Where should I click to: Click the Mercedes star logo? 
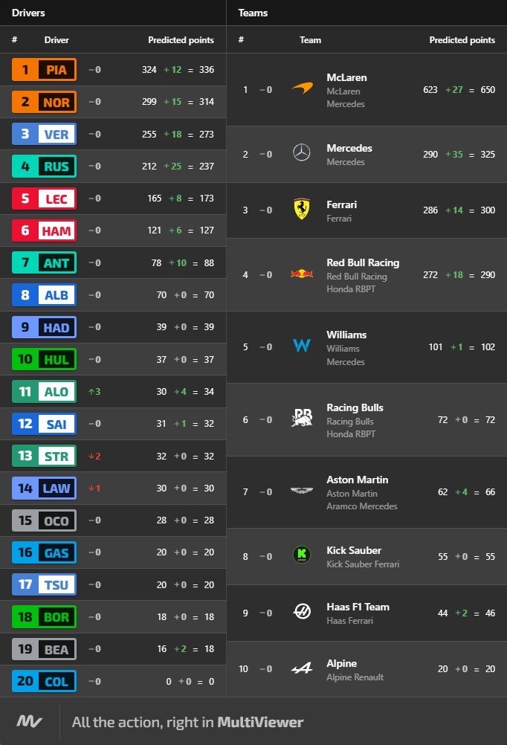tap(301, 153)
